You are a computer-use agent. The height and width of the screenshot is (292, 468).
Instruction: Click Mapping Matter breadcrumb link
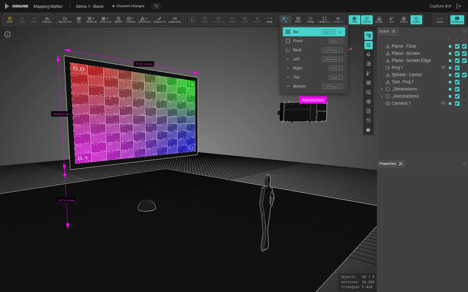[48, 6]
